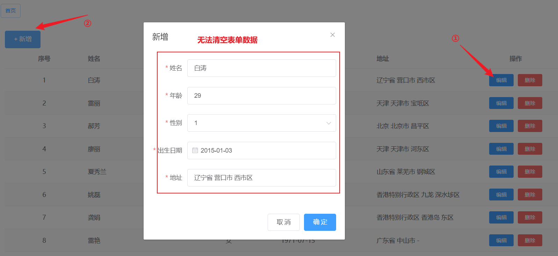This screenshot has width=558, height=256.
Task: Click 删除 for the 郝芳 row
Action: pos(530,126)
